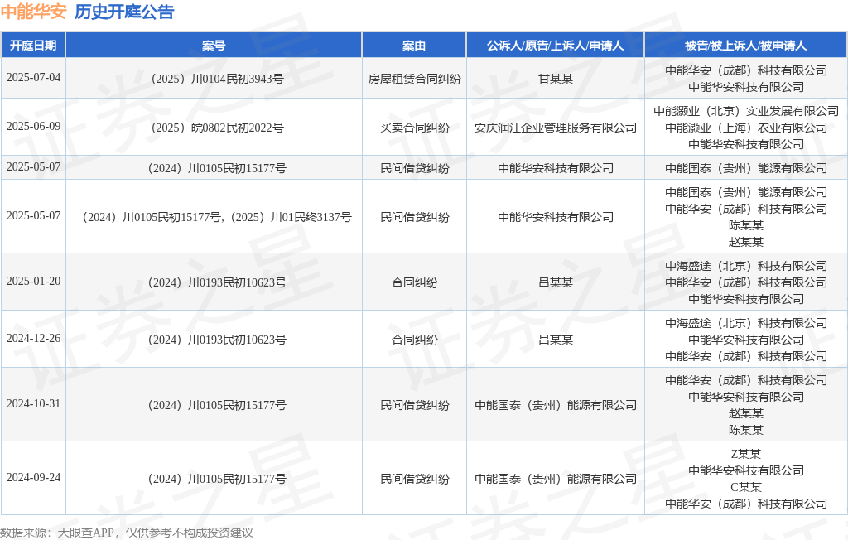Screen dimensions: 848x540
Task: Click defendant C某某
Action: (x=746, y=487)
